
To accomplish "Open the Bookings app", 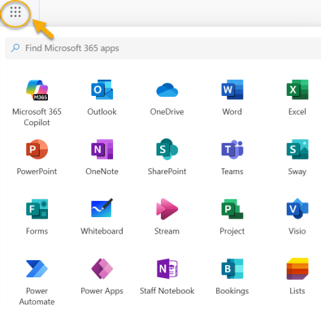I will coord(232,268).
